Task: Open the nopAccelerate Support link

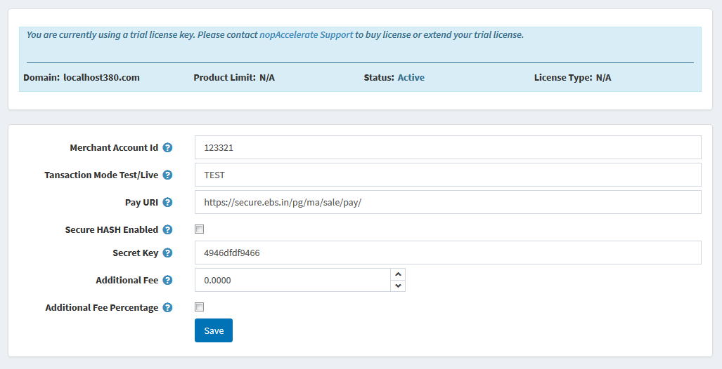Action: (307, 35)
